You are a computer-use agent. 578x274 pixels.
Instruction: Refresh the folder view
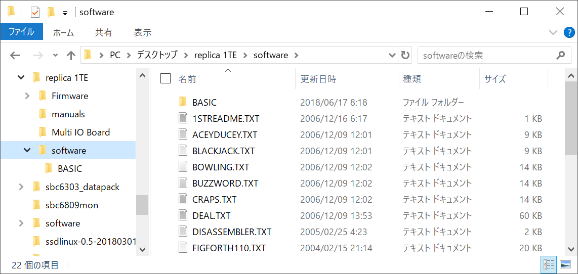coord(405,56)
